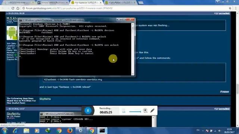This screenshot has width=239, height=134.
Task: Click the webcam icon in recorder bar
Action: [x=145, y=110]
